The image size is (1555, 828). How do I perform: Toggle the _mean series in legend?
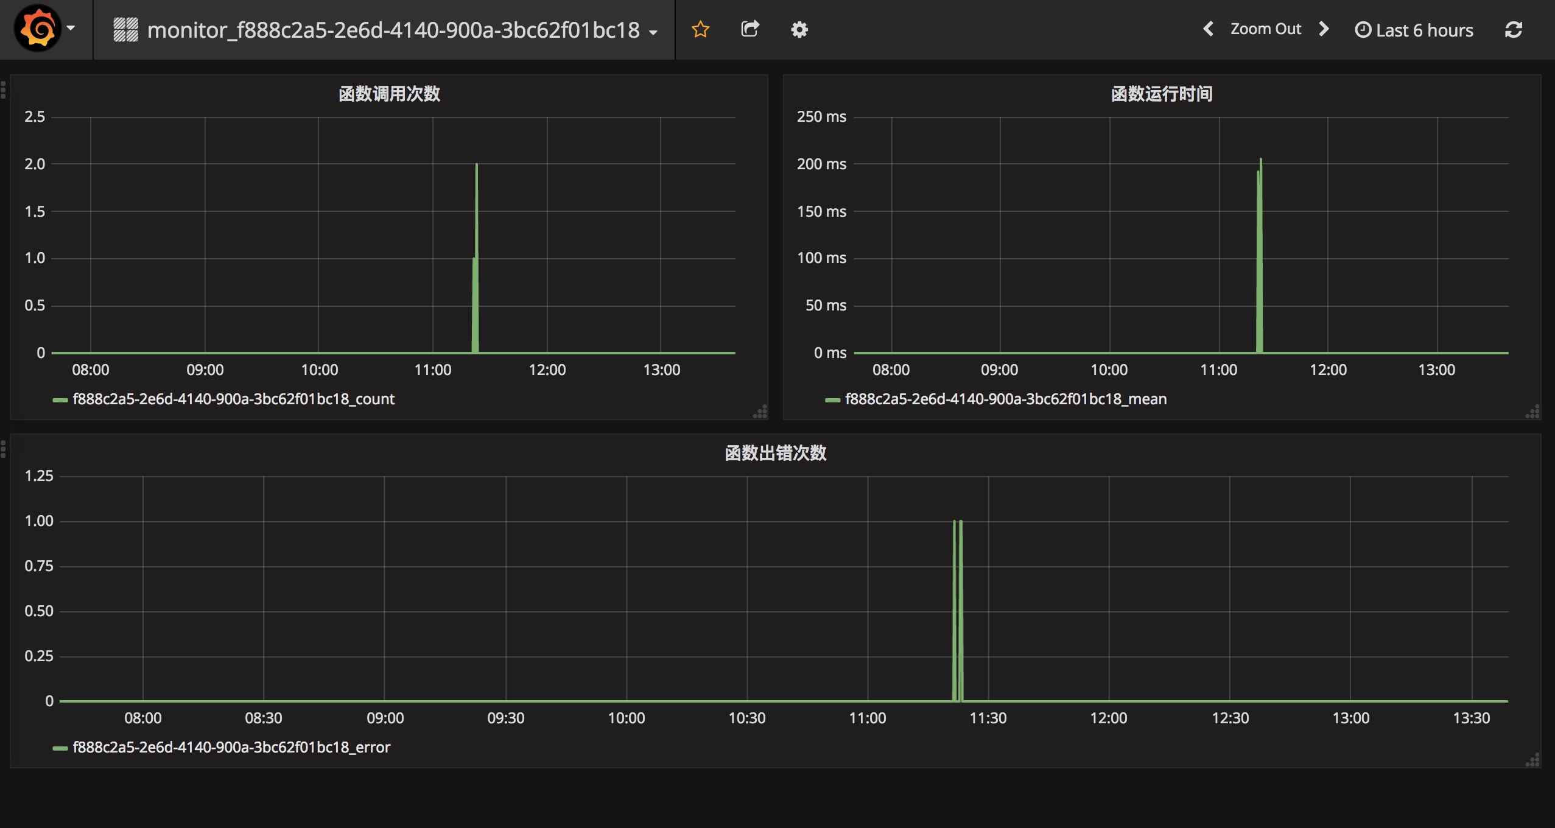coord(1006,399)
